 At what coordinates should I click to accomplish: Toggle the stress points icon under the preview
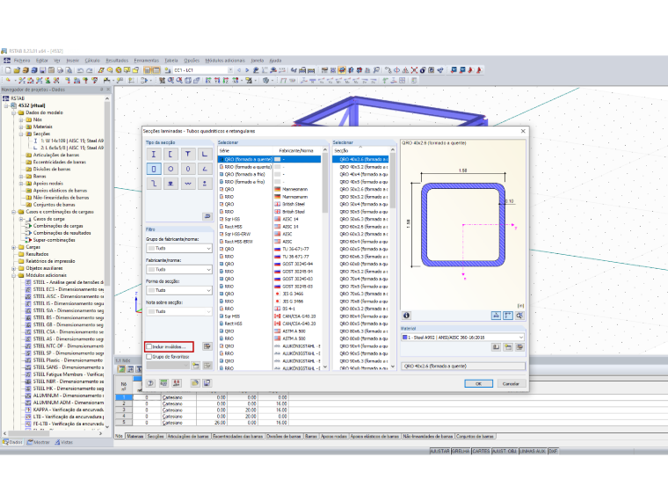click(x=496, y=316)
